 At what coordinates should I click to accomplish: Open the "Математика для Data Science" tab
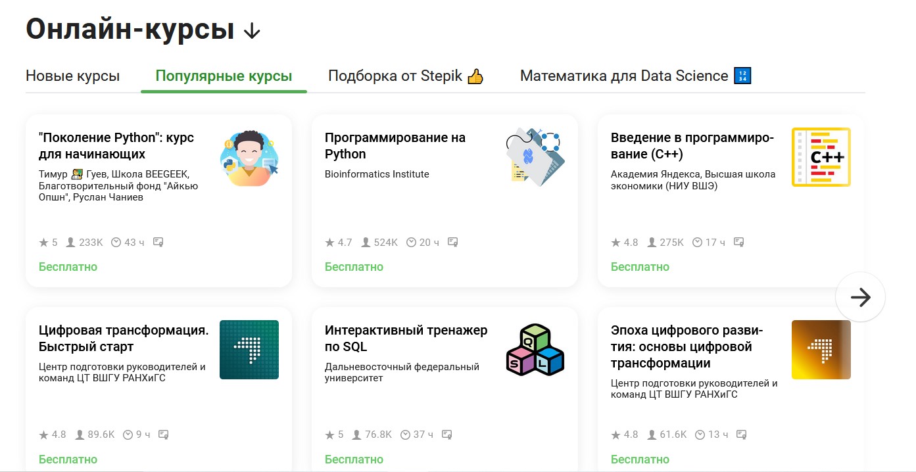click(635, 76)
